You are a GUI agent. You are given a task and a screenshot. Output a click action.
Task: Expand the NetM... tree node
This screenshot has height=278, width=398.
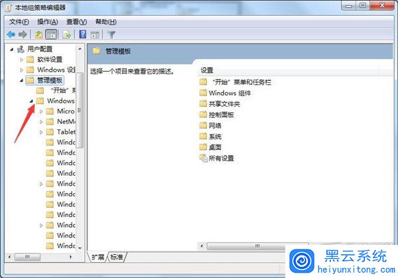pos(41,122)
